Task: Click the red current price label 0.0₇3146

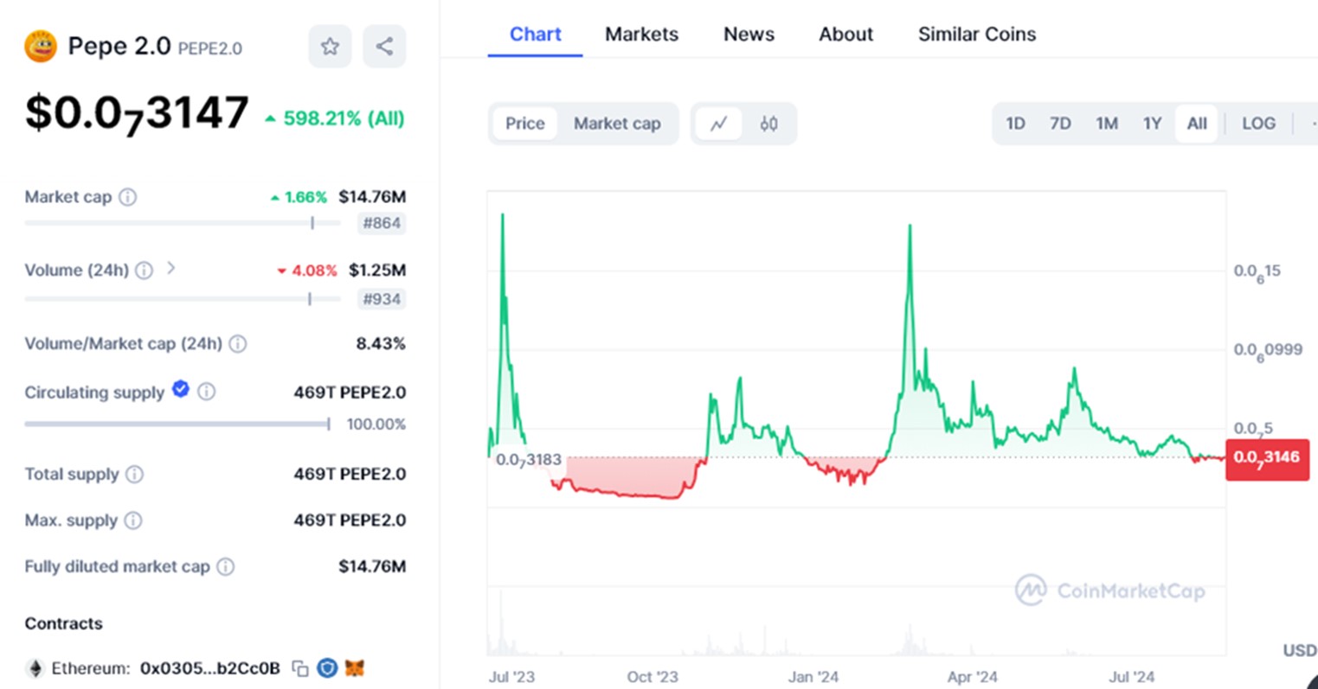Action: [1267, 458]
